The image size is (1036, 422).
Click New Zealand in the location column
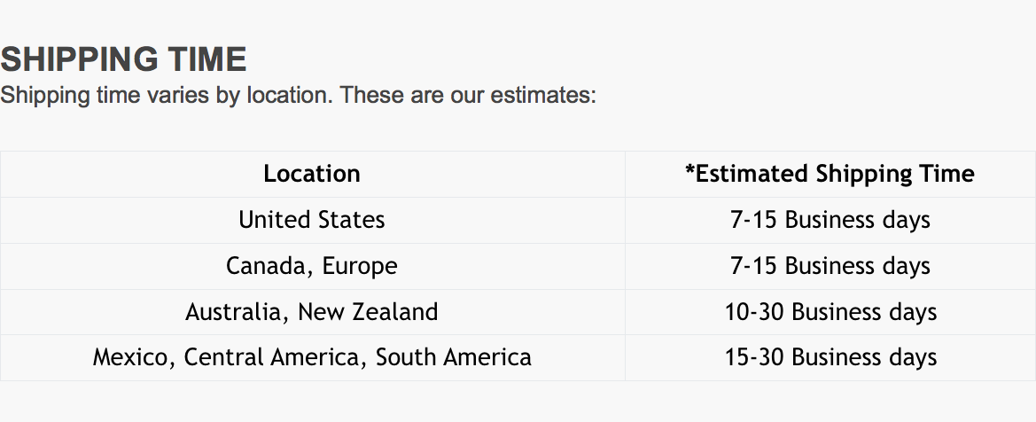(368, 312)
